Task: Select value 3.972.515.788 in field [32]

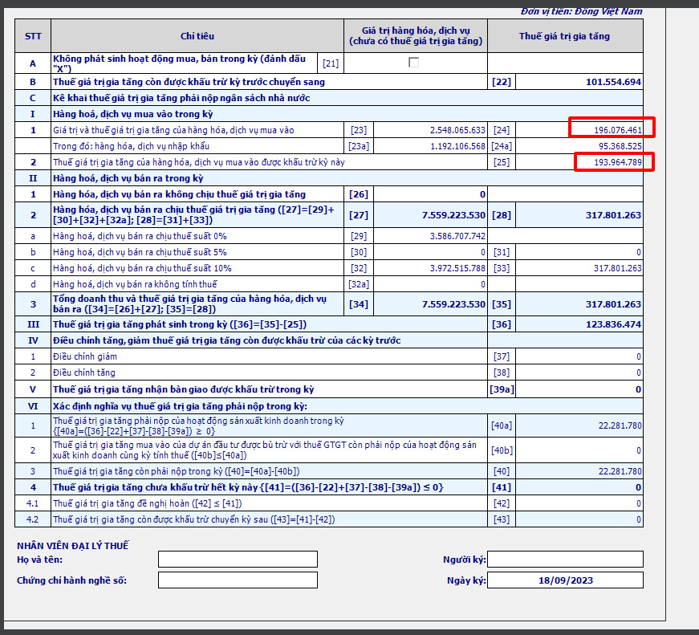Action: (457, 268)
